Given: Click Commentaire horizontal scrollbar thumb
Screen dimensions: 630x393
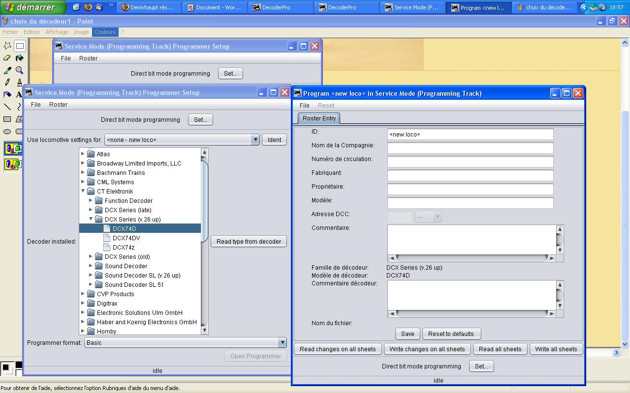Looking at the screenshot, I should click(x=472, y=258).
